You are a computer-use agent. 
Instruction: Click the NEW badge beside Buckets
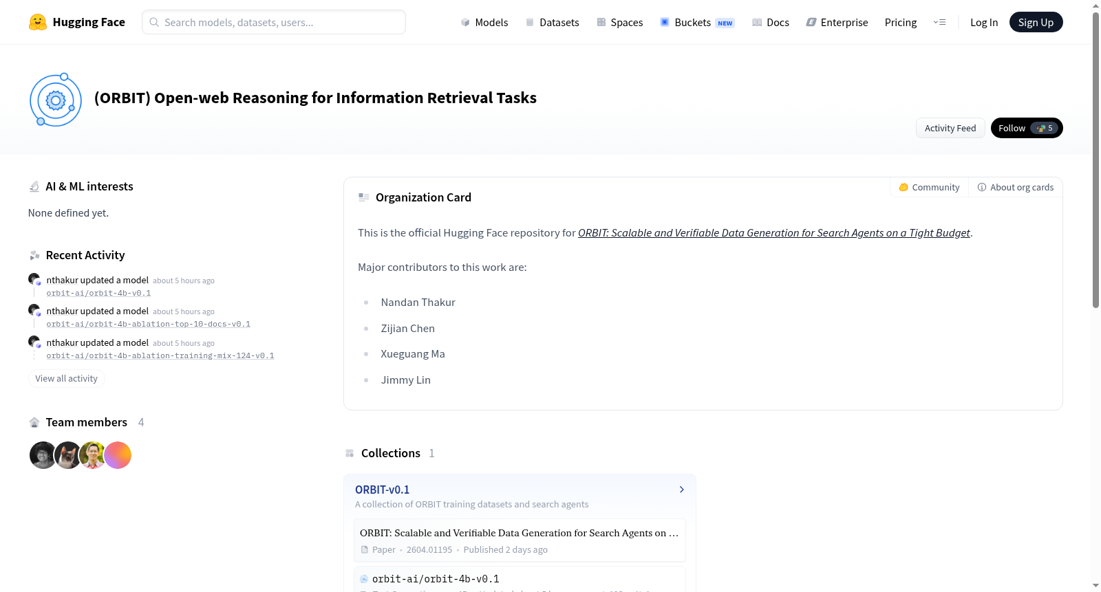tap(725, 23)
